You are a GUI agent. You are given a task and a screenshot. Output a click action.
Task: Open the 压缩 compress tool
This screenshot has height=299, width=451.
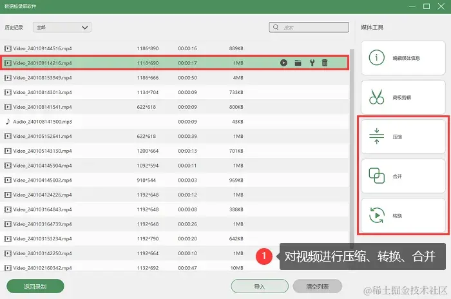(403, 137)
